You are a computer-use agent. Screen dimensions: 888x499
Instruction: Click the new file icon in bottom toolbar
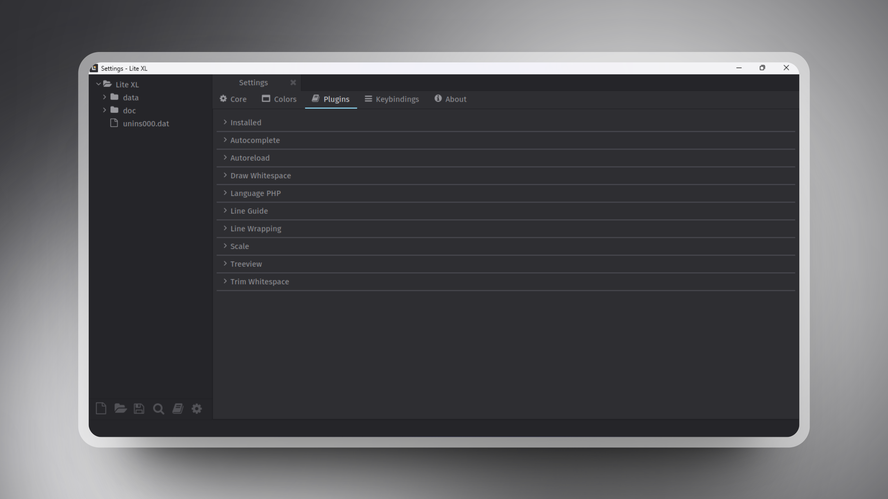(x=101, y=409)
